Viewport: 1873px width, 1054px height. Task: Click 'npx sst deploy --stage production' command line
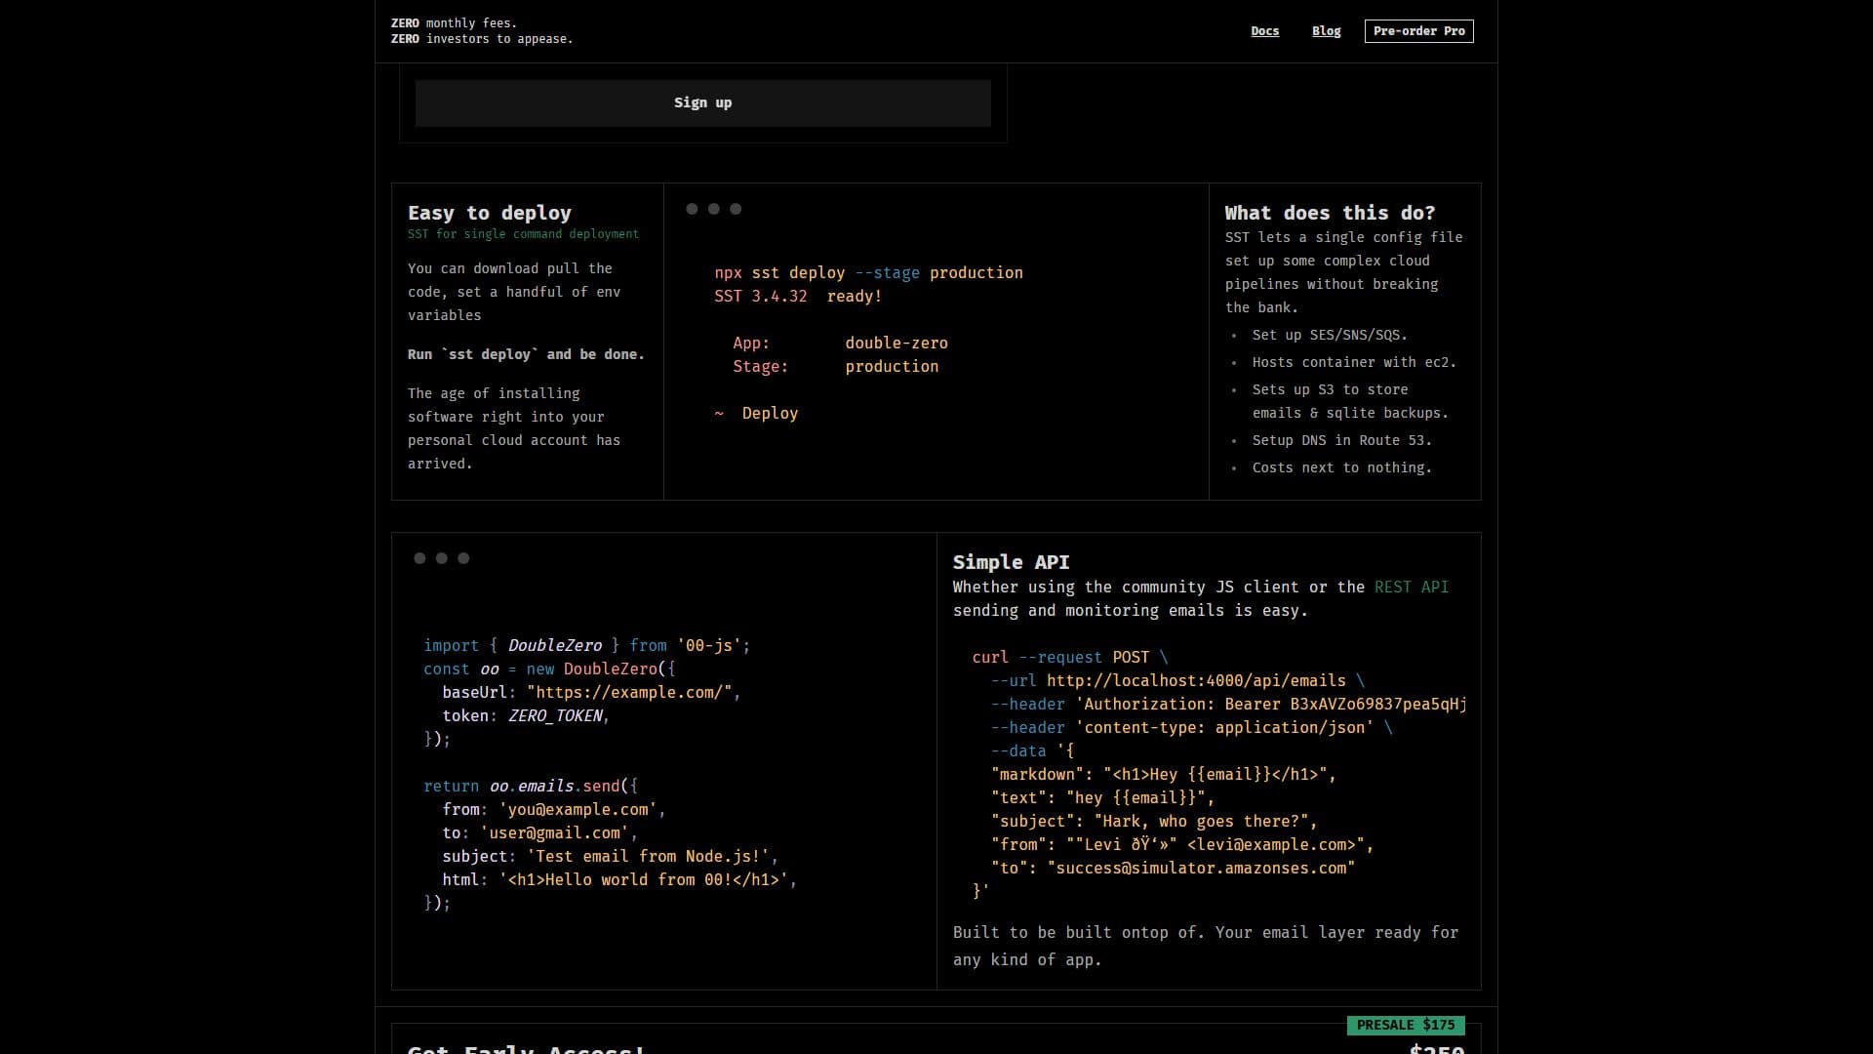click(x=868, y=273)
